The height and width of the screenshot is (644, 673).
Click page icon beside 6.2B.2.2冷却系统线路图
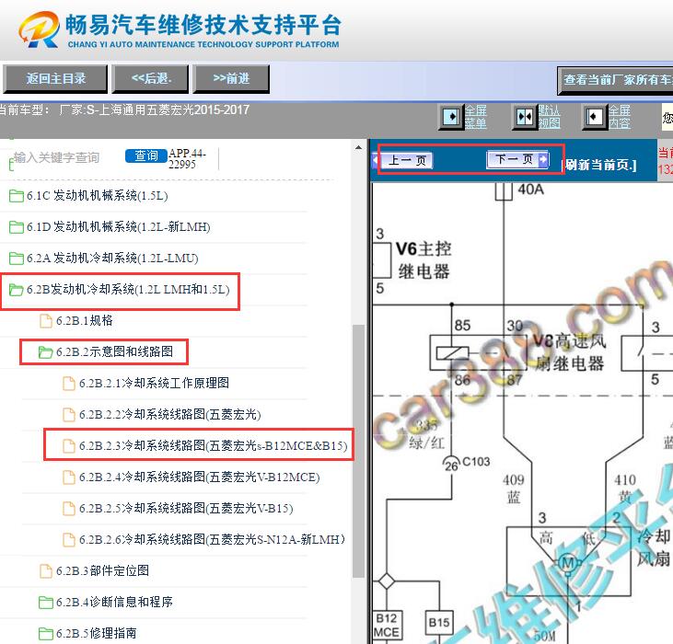coord(69,415)
